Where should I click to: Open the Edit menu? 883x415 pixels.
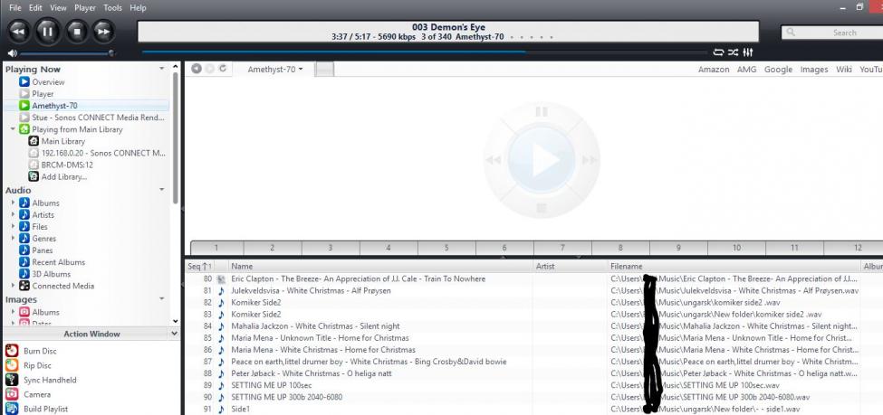click(x=35, y=8)
